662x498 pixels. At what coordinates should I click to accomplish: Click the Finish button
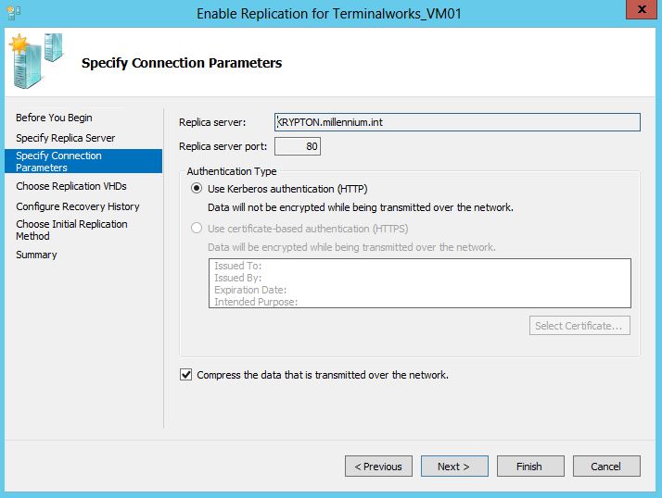point(530,466)
